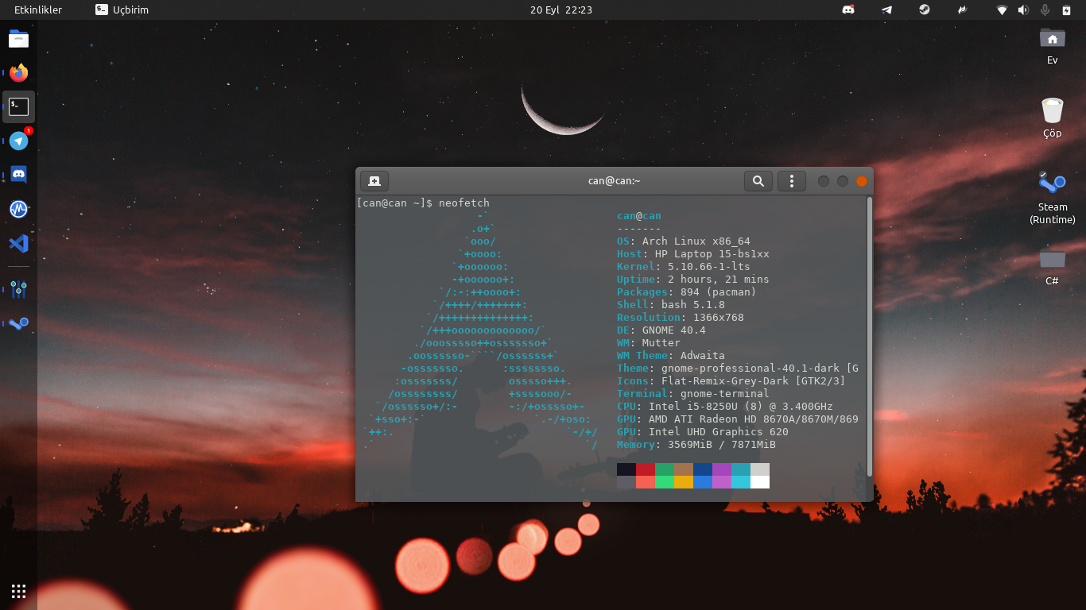The width and height of the screenshot is (1086, 610).
Task: Open the 20 Eyl 22:23 clock calendar
Action: coord(561,10)
